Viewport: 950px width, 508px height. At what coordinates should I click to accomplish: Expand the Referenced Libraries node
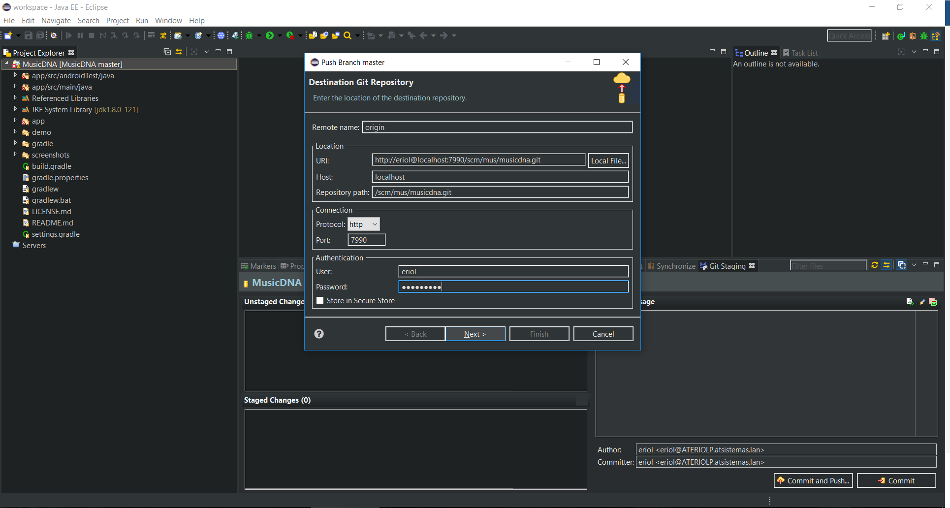coord(15,98)
